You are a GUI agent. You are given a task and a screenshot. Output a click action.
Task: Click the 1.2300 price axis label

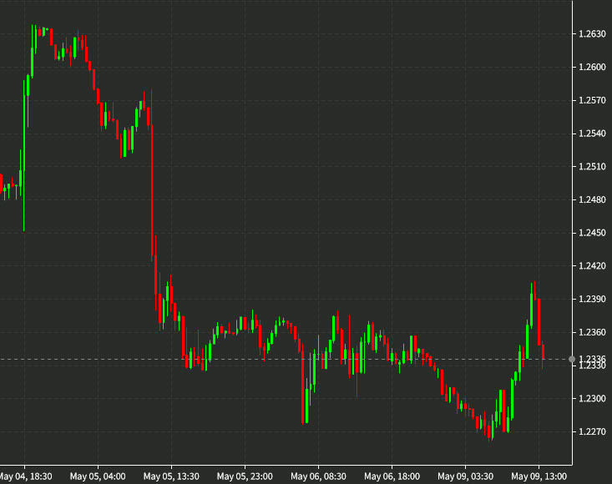pyautogui.click(x=592, y=399)
